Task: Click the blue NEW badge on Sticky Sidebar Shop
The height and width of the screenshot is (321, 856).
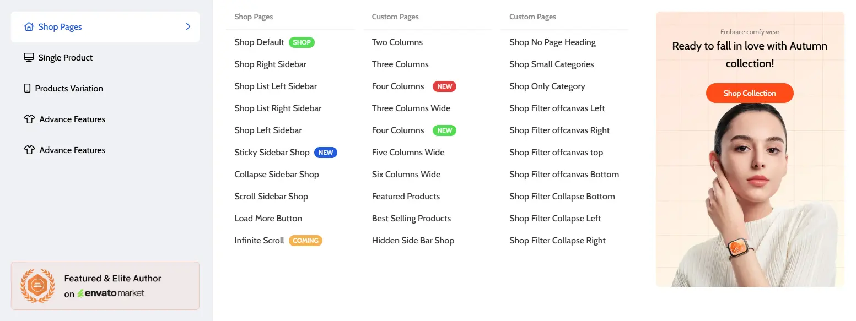Action: [x=326, y=153]
